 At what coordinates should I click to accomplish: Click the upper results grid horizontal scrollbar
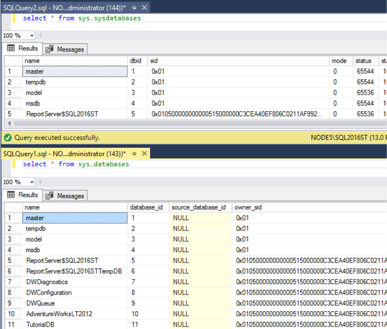[189, 123]
